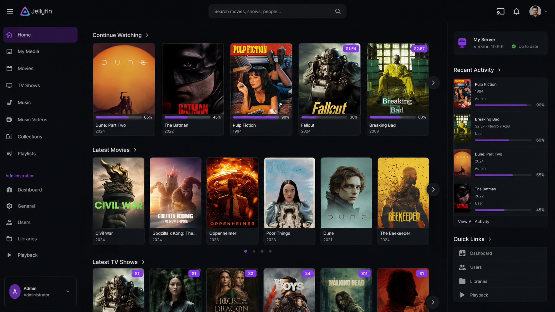Go to Home in sidebar
The width and height of the screenshot is (555, 312).
point(40,35)
